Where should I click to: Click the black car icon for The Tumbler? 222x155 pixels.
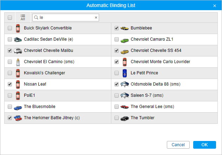124,118
